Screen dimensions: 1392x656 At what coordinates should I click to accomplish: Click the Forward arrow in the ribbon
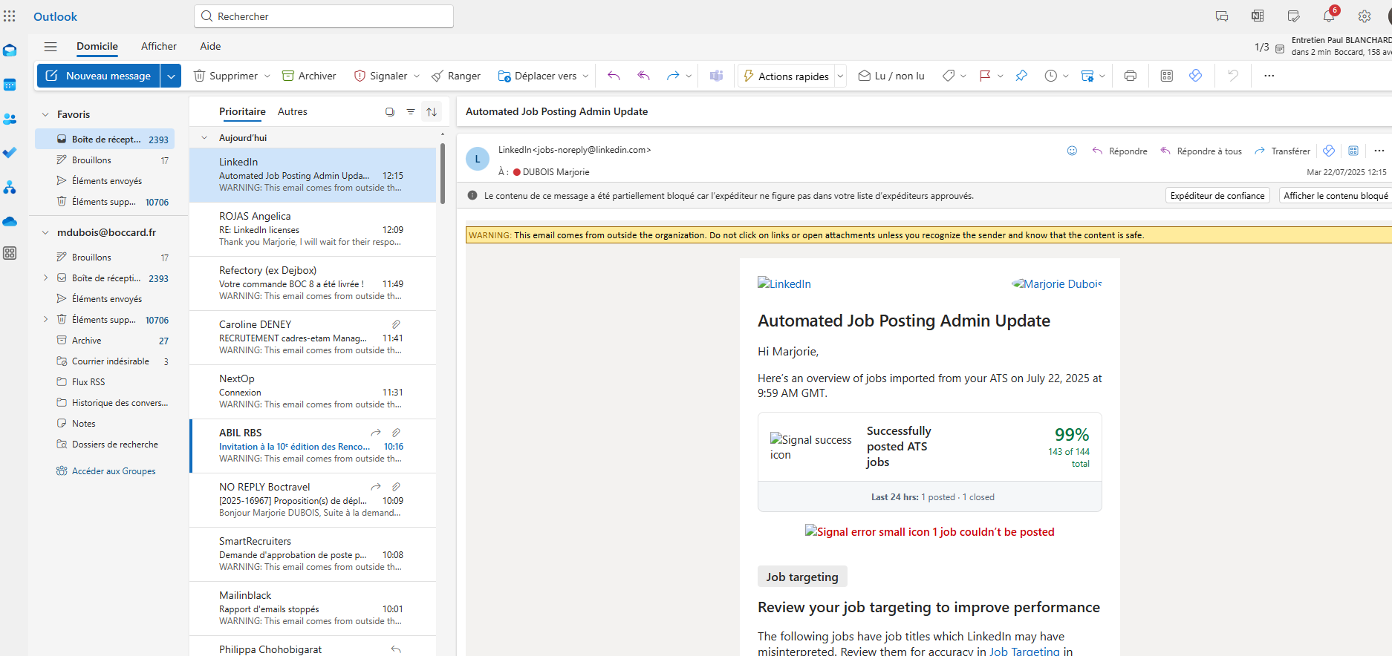coord(673,76)
